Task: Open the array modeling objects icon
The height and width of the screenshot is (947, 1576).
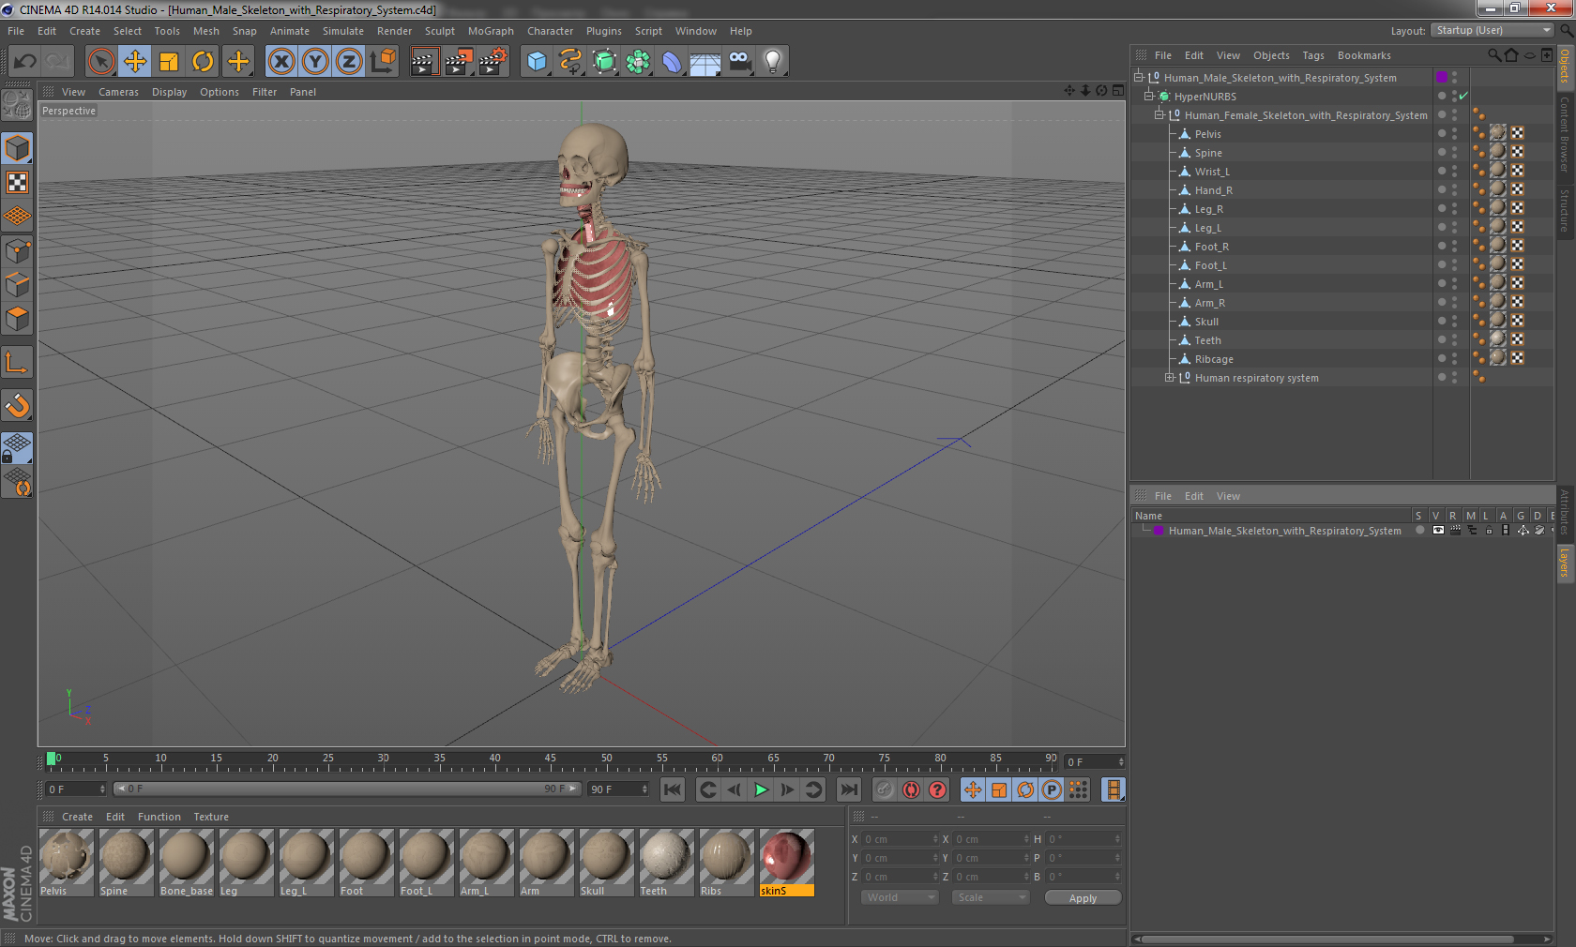Action: [638, 62]
